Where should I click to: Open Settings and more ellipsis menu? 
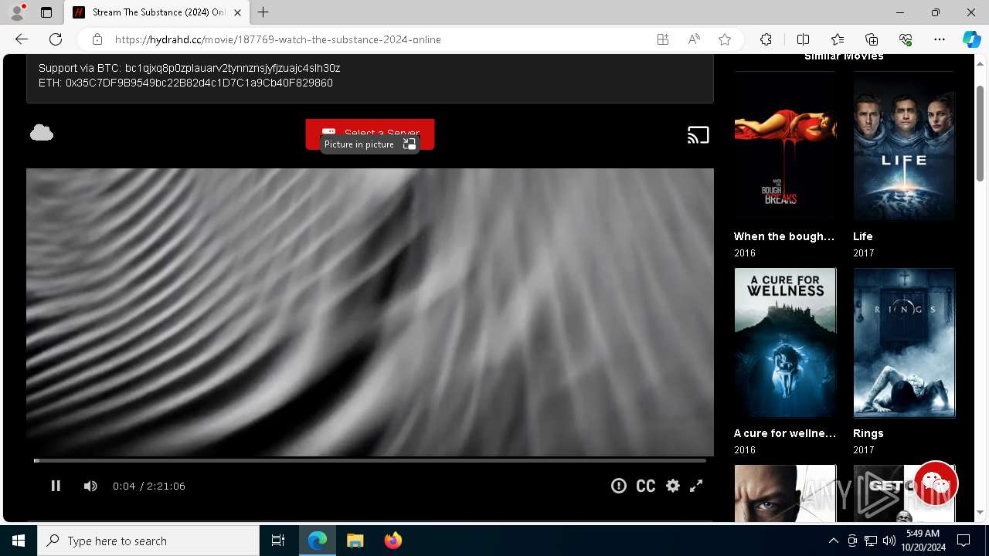point(940,39)
